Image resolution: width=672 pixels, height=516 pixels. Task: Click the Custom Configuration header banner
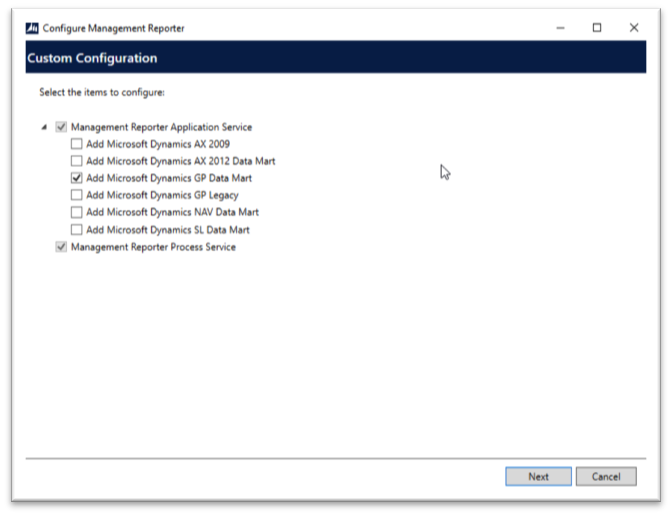(336, 58)
